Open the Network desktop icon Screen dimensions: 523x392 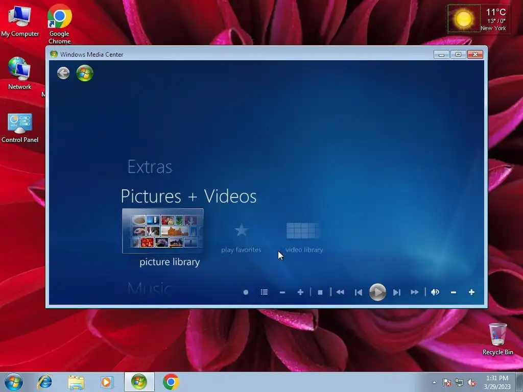(x=20, y=73)
